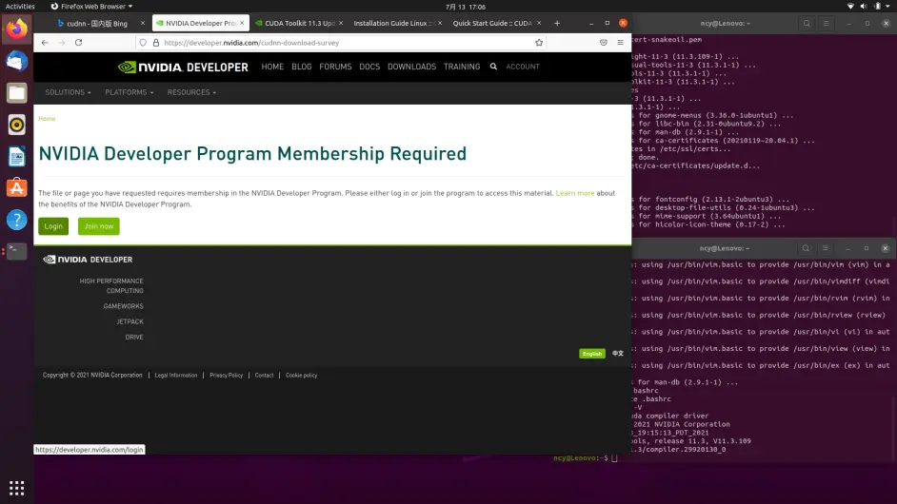This screenshot has width=897, height=504.
Task: Open the Firefox hamburger menu
Action: coord(620,42)
